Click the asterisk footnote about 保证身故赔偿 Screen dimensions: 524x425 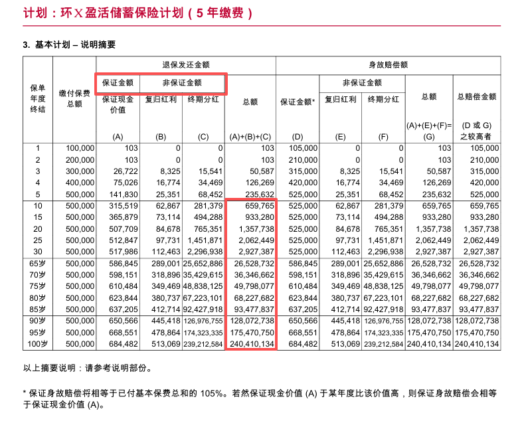click(x=259, y=398)
